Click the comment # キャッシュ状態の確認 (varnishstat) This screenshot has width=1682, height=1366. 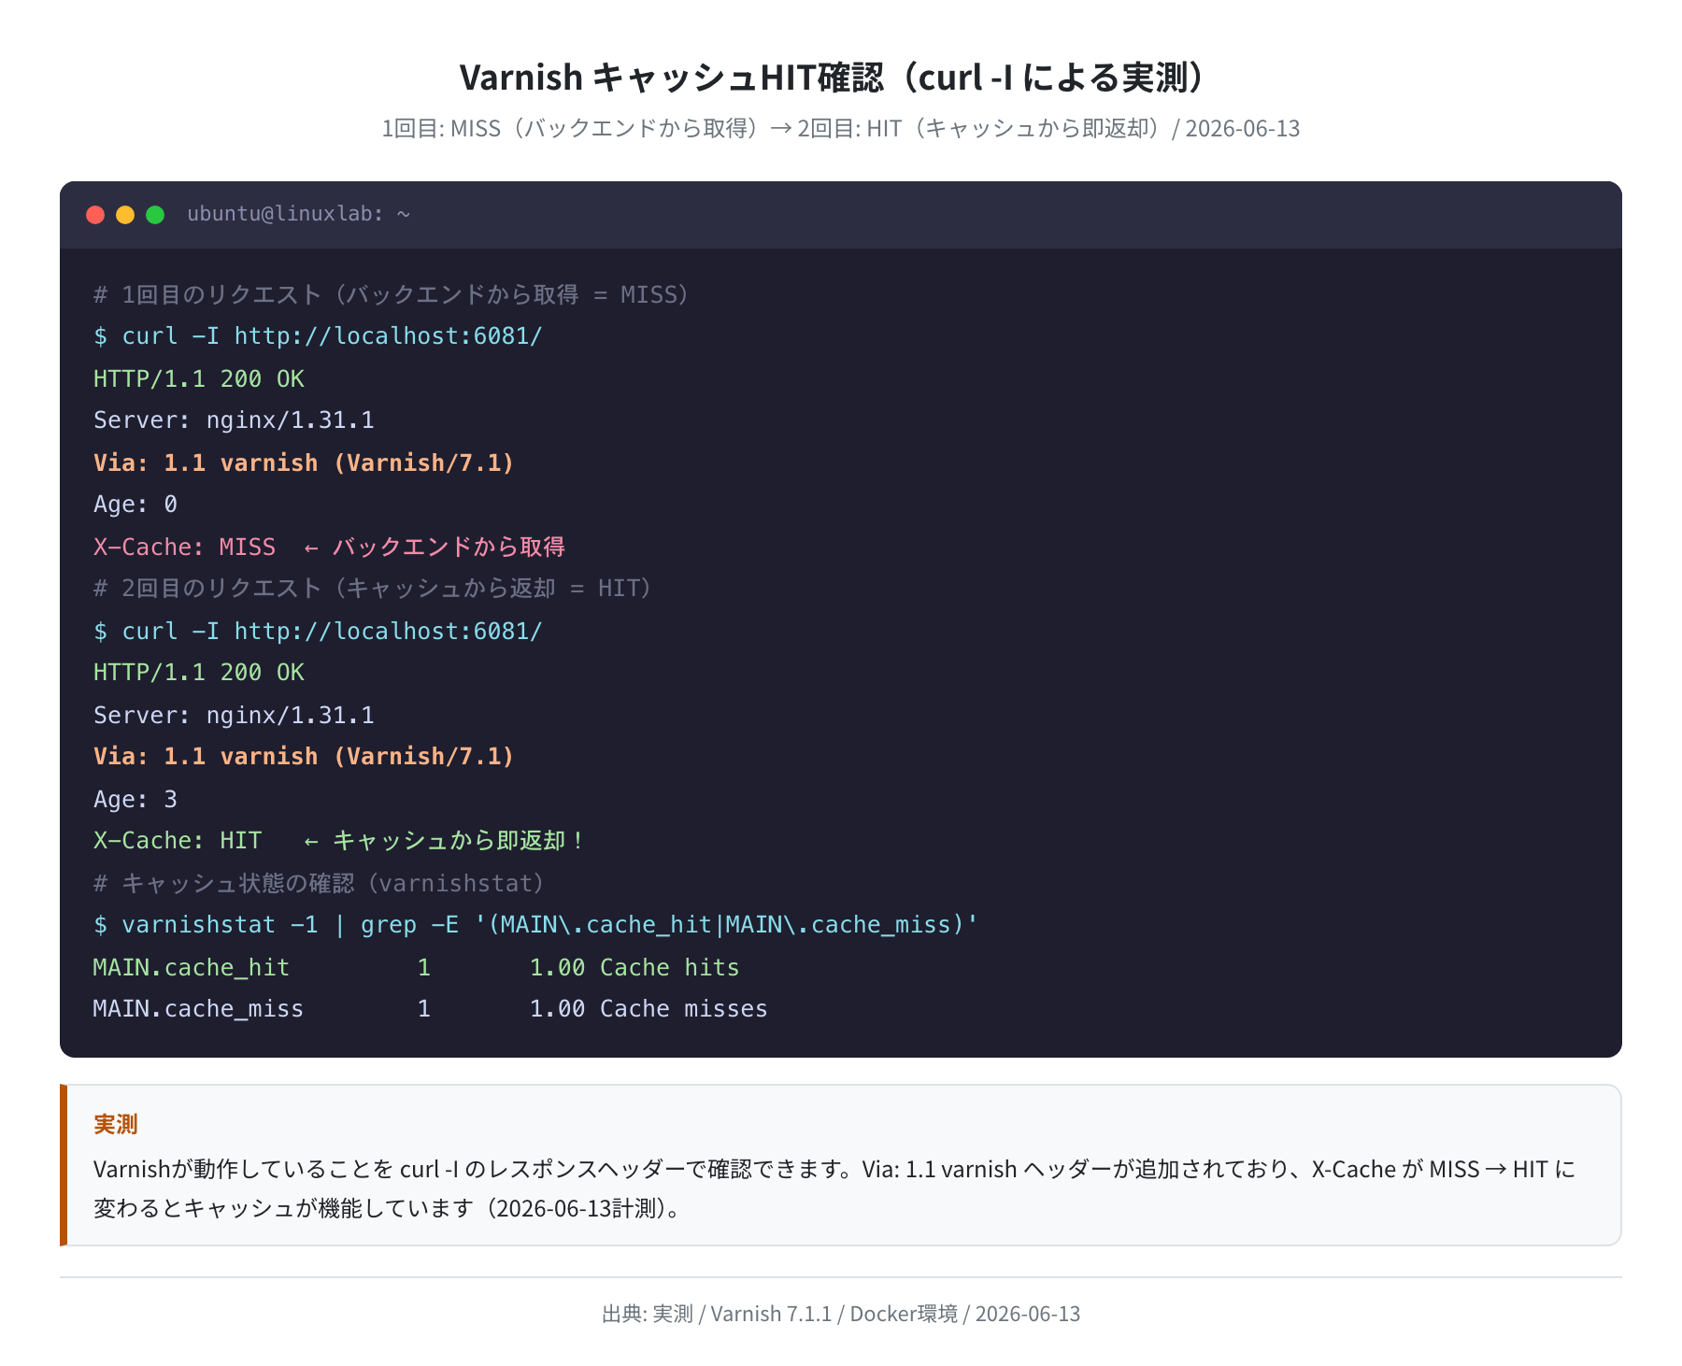pyautogui.click(x=319, y=883)
